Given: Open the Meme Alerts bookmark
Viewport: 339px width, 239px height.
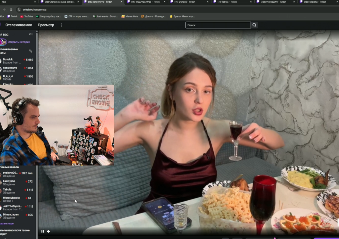Looking at the screenshot, I should coord(130,17).
